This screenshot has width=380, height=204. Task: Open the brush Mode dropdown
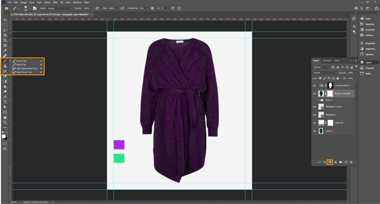(x=60, y=8)
